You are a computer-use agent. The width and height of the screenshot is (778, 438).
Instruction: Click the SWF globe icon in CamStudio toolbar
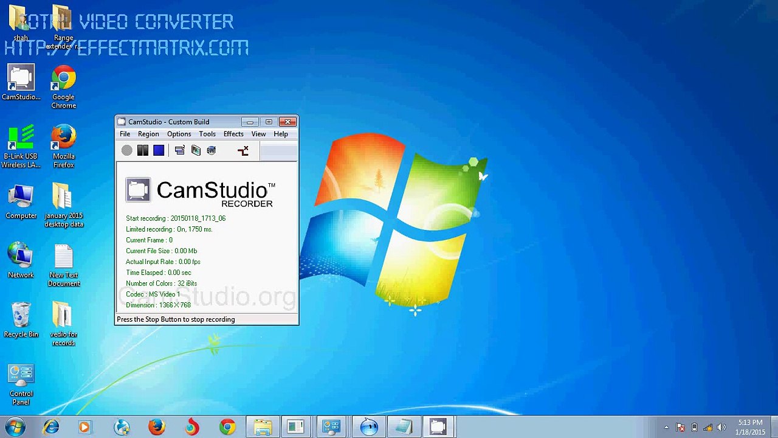point(212,150)
